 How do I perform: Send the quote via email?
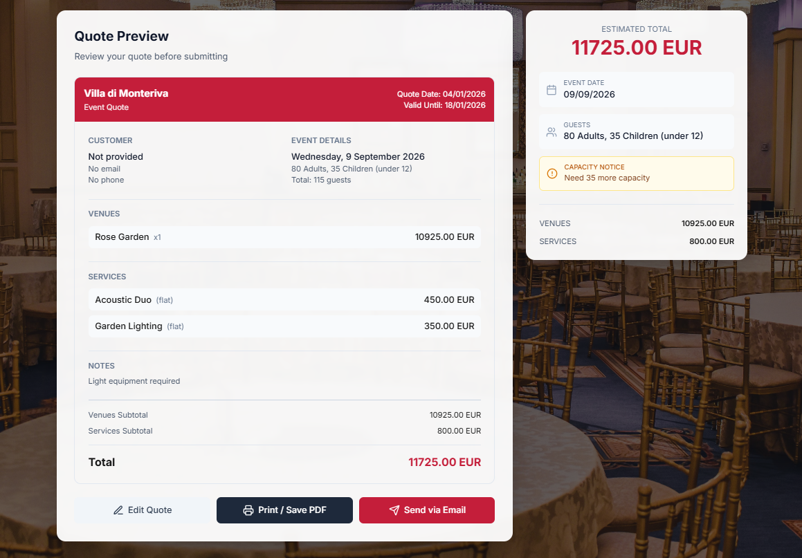[x=426, y=510]
